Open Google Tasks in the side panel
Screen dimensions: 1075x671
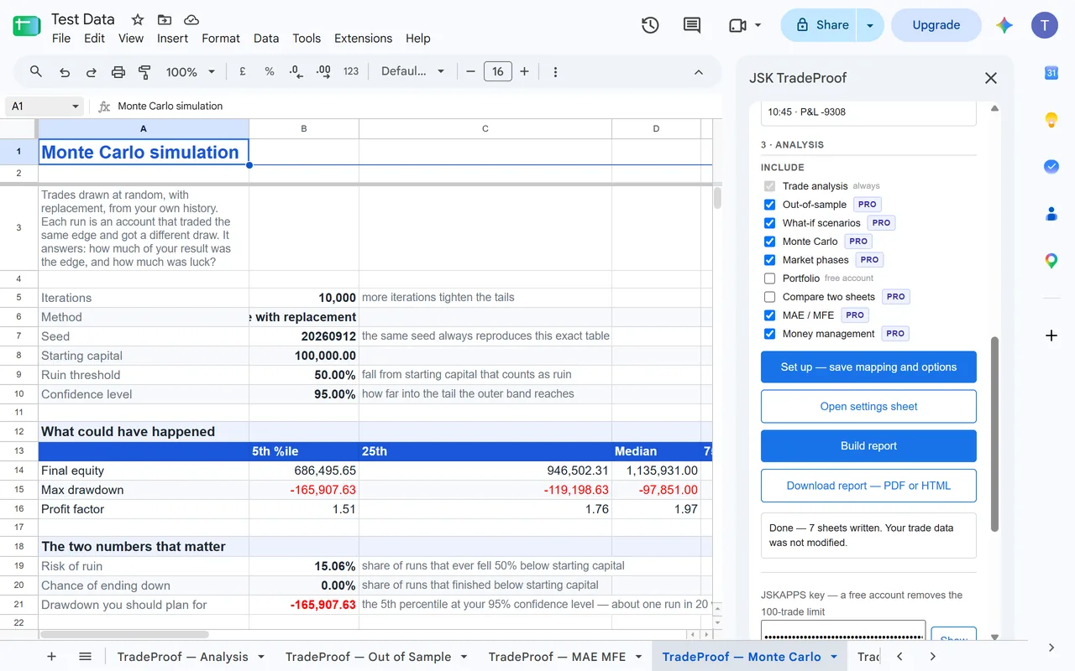coord(1051,167)
